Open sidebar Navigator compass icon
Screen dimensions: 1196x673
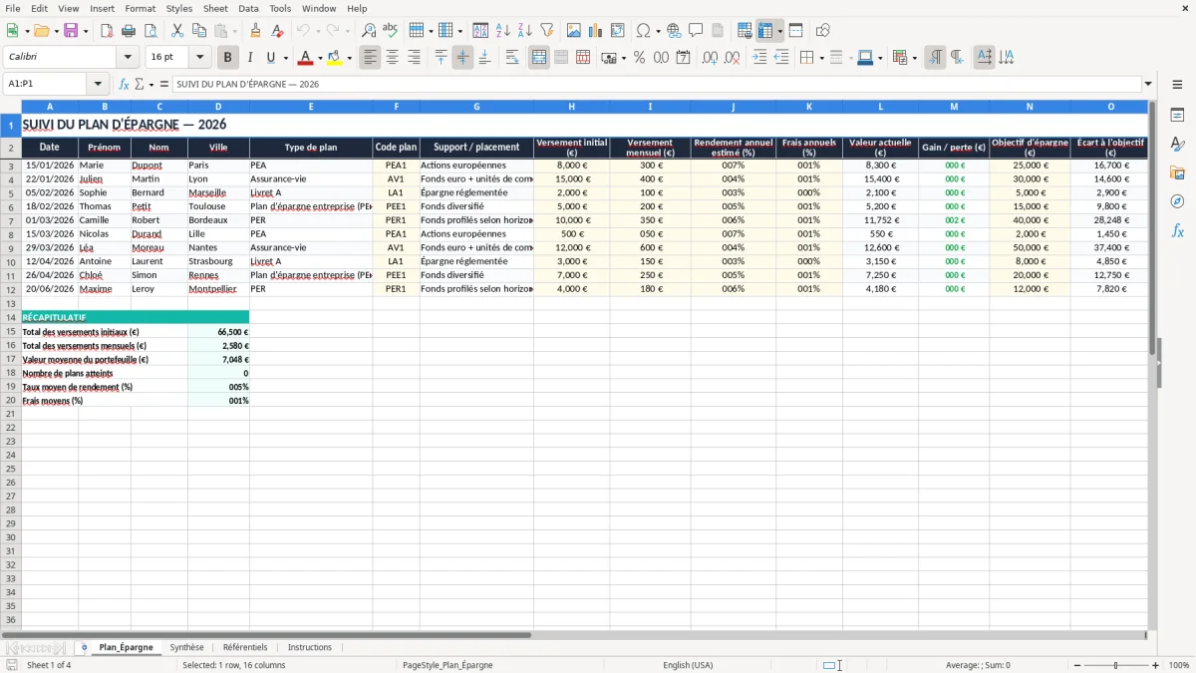point(1177,201)
